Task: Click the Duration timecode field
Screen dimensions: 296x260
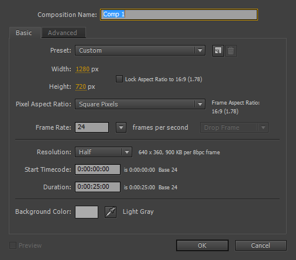Action: pos(98,187)
